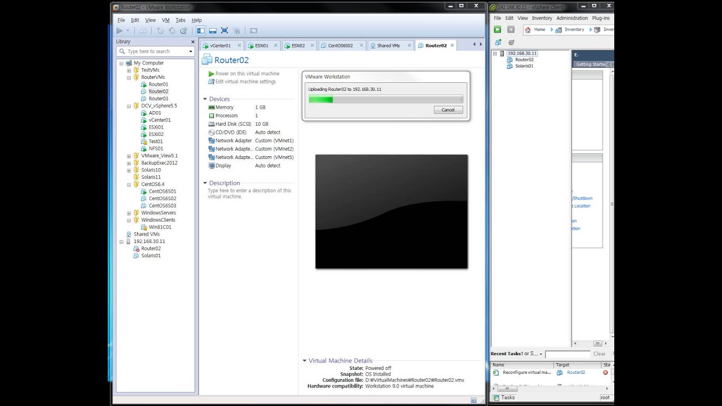Open the VM menu in VMware Workstation
The width and height of the screenshot is (722, 406).
165,20
